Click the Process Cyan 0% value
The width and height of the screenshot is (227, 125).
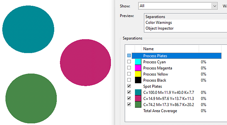pos(204,62)
